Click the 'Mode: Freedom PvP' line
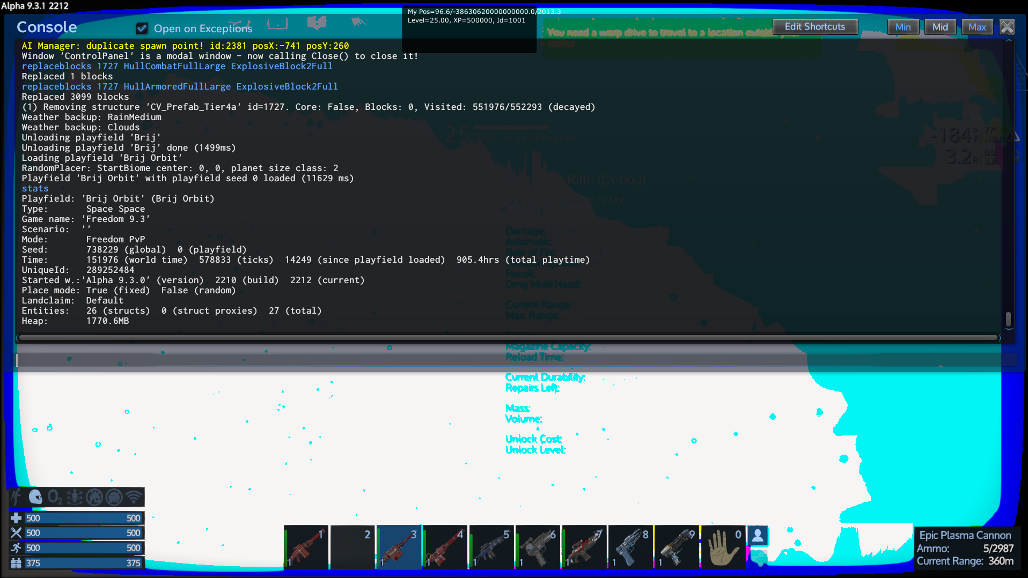Image resolution: width=1028 pixels, height=578 pixels. (x=83, y=240)
